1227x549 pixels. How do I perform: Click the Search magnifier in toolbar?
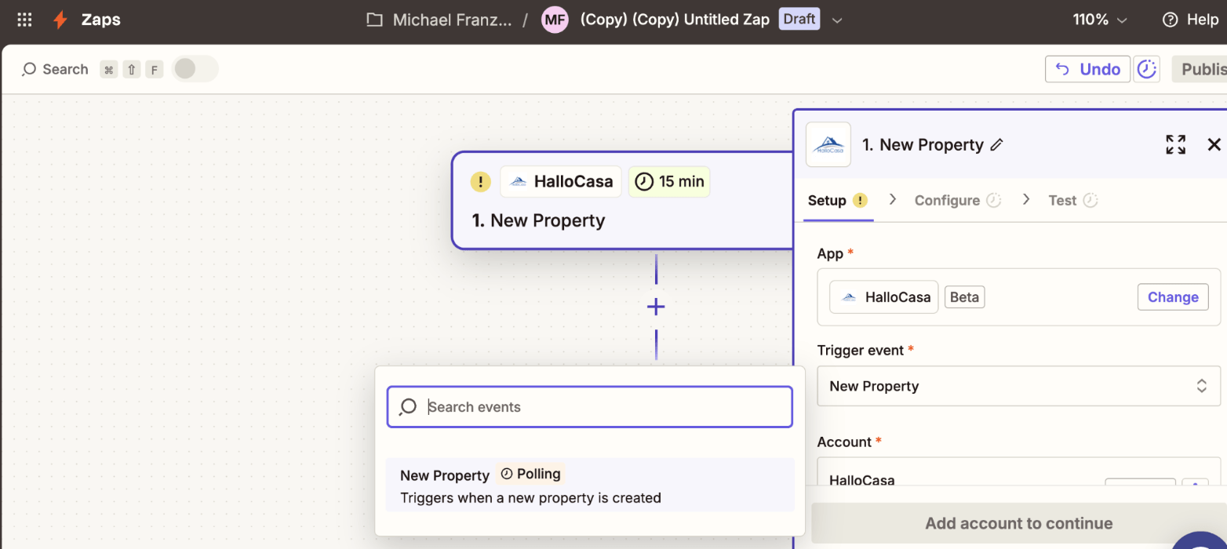[29, 69]
